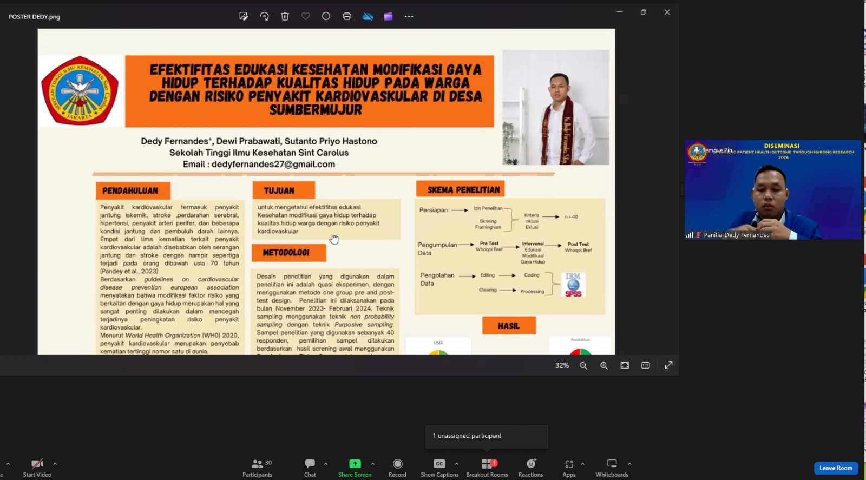The width and height of the screenshot is (866, 480).
Task: Open the Breakout Rooms menu
Action: pos(487,468)
